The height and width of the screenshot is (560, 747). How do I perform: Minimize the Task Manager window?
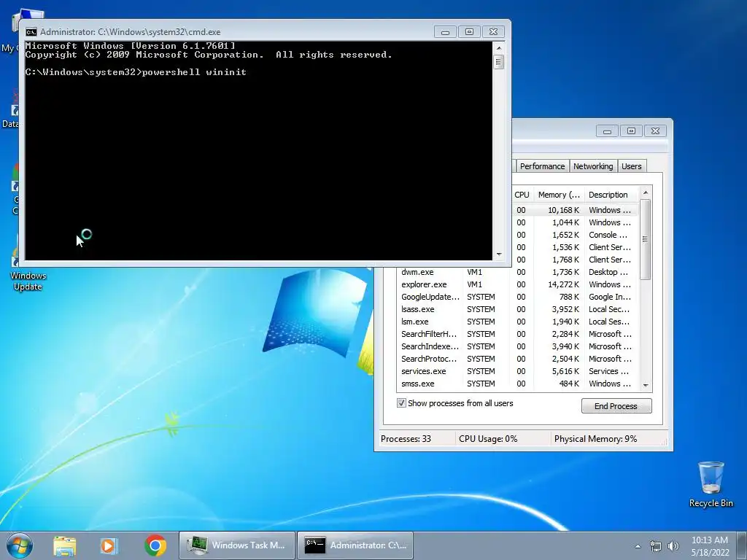pyautogui.click(x=607, y=131)
